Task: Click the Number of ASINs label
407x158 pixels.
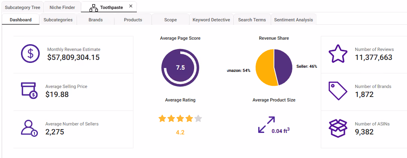Action: point(372,124)
